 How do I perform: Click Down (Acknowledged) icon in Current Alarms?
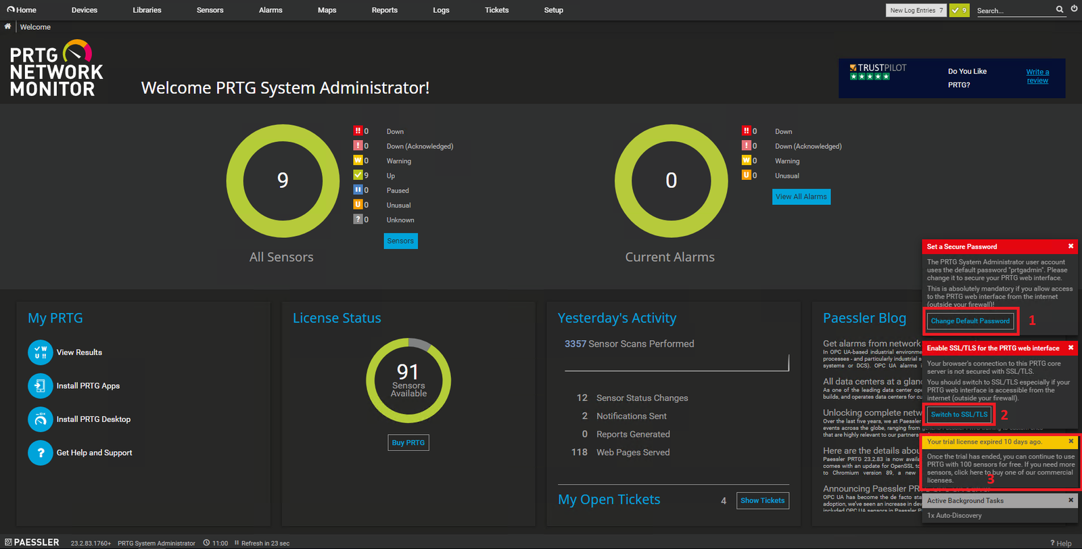tap(746, 145)
